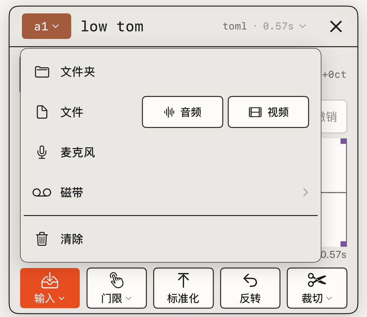Click the inbox download icon above 输入
This screenshot has height=317, width=367.
(50, 280)
